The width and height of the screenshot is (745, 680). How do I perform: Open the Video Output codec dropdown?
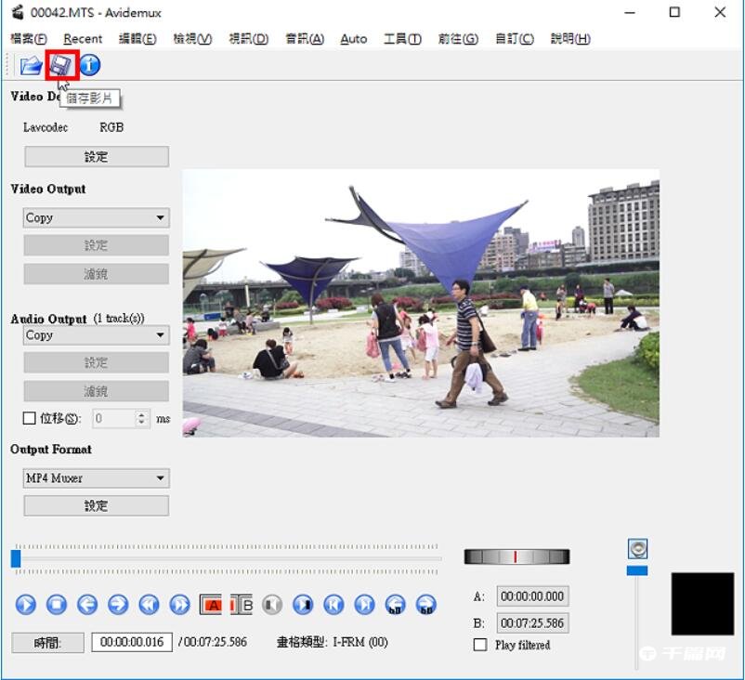click(x=95, y=217)
